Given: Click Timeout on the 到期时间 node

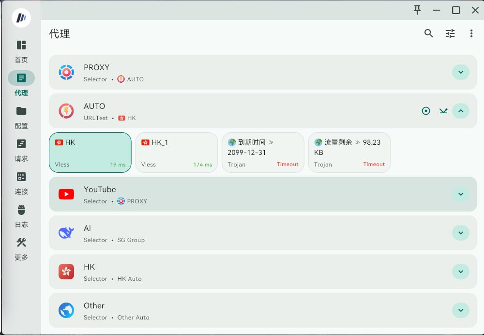Looking at the screenshot, I should click(x=287, y=164).
